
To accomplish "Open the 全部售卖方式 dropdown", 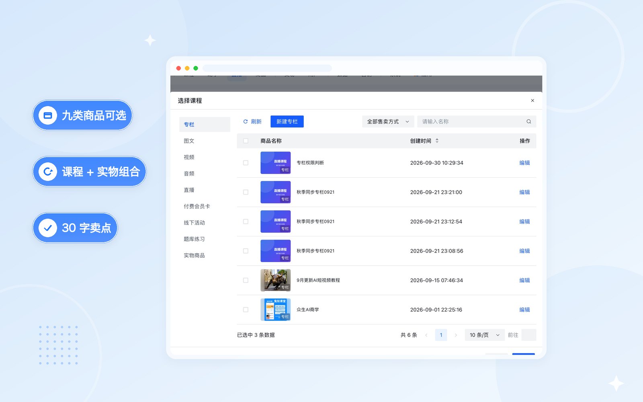I will [388, 121].
